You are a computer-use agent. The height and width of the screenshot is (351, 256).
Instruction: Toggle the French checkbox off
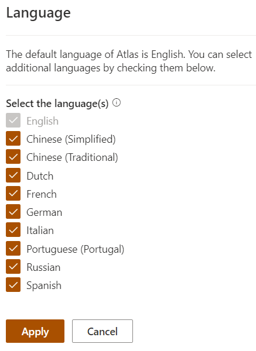pos(13,194)
